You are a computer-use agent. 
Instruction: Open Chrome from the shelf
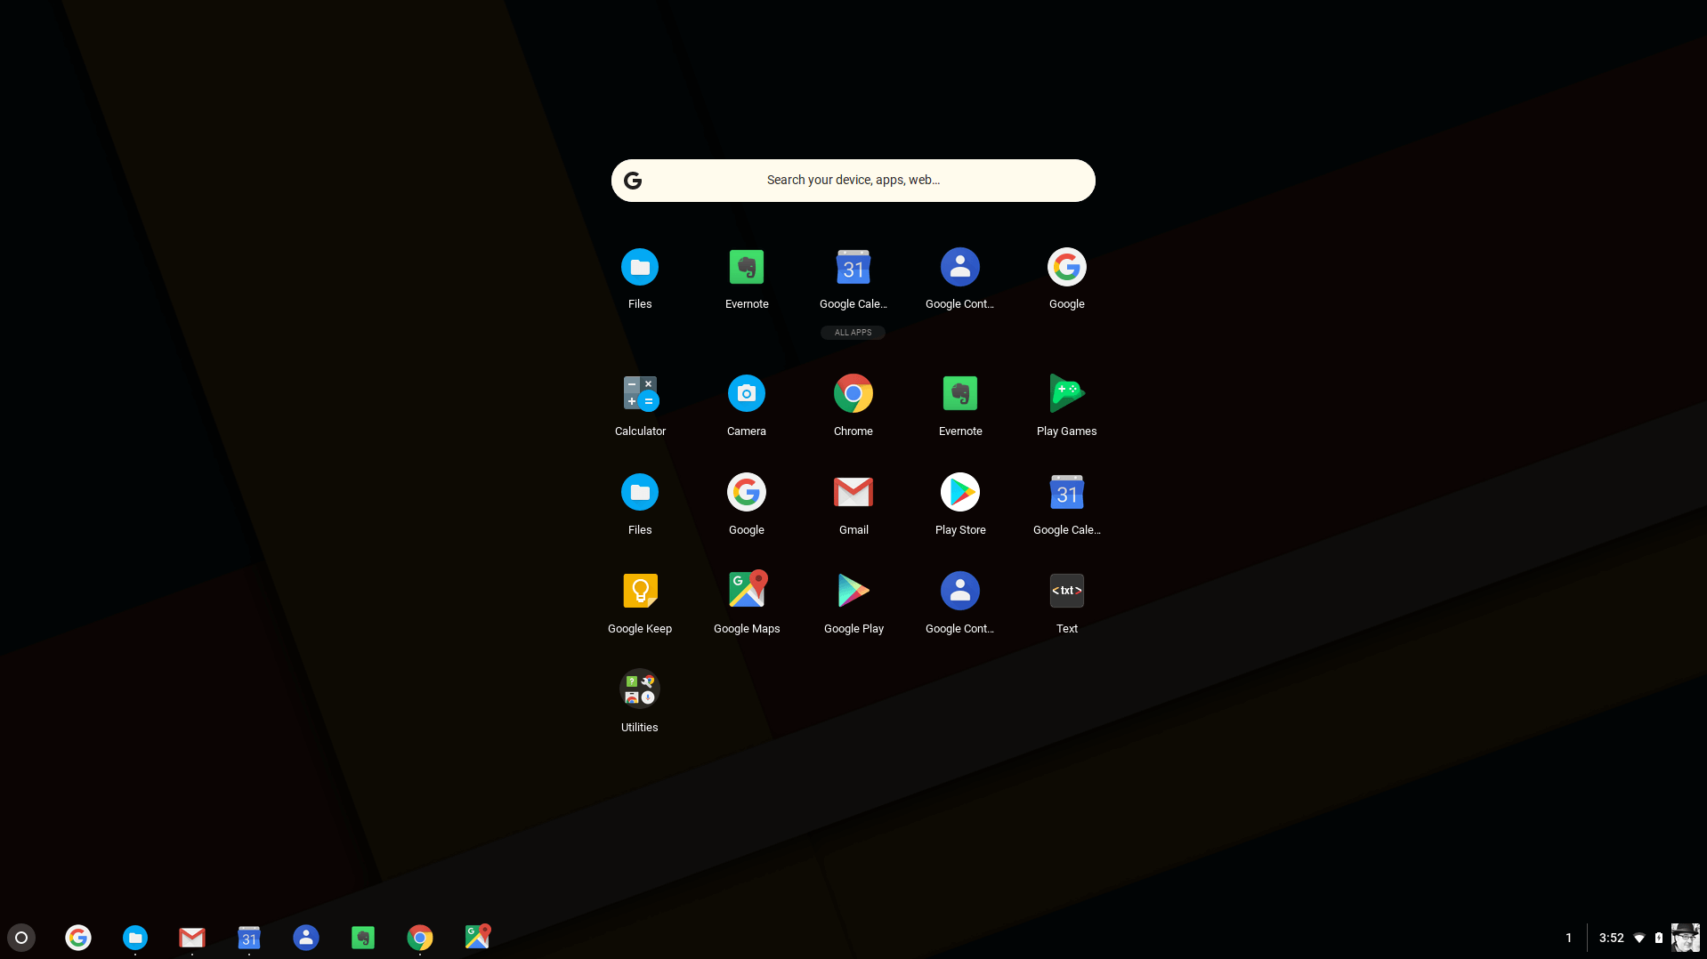coord(420,938)
